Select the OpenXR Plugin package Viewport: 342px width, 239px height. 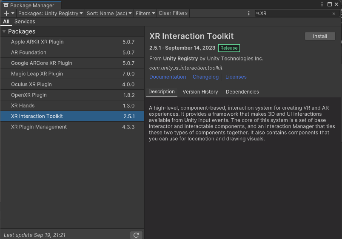(72, 95)
